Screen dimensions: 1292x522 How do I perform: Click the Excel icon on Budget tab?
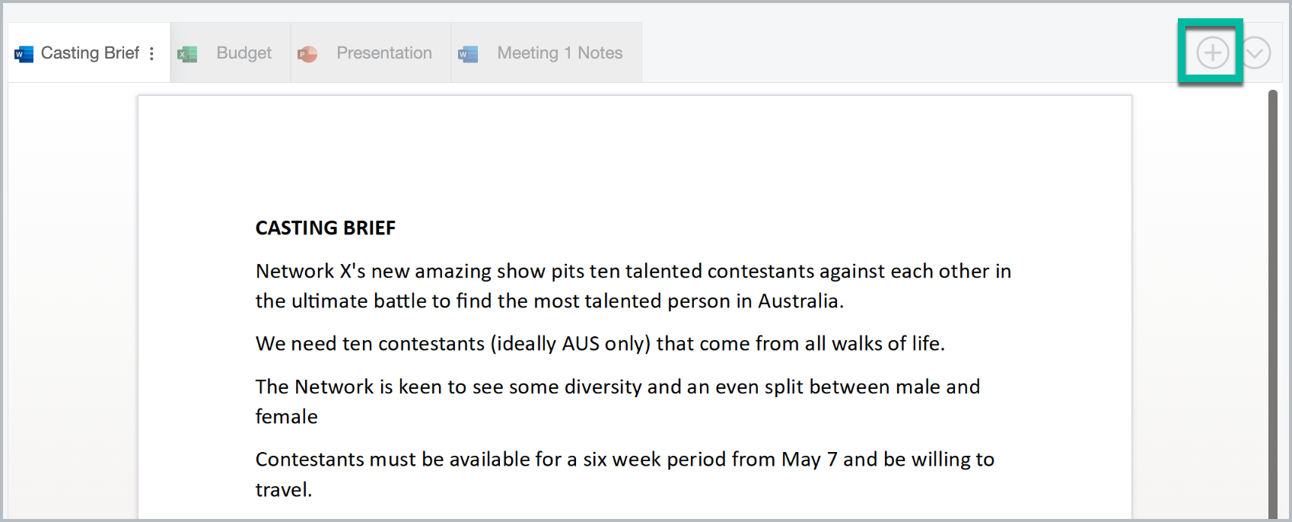tap(187, 54)
